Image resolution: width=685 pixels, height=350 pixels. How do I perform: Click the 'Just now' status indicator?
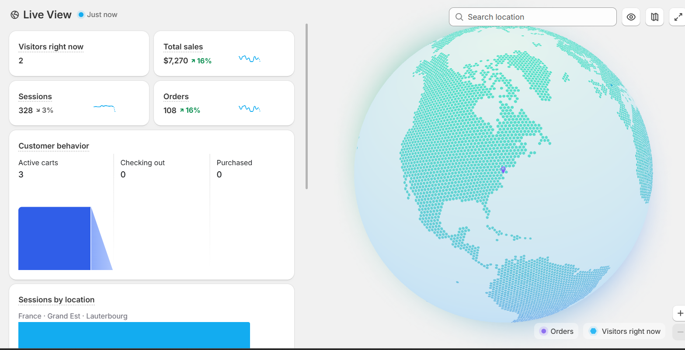point(97,14)
